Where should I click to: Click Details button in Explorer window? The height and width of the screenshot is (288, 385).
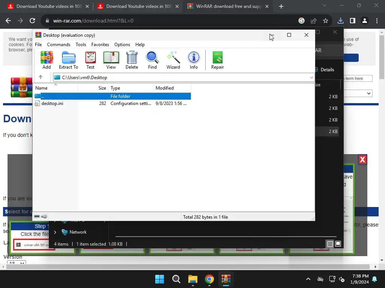(x=324, y=69)
